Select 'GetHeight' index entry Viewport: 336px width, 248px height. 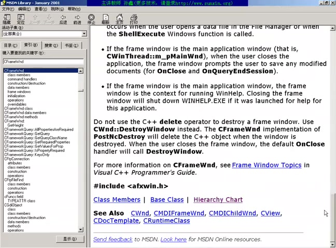(x=16, y=125)
